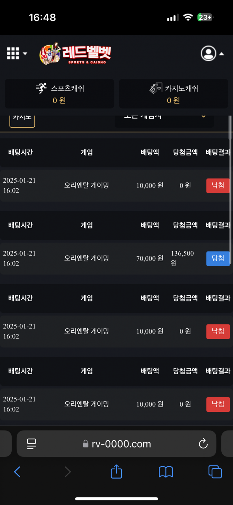The height and width of the screenshot is (505, 233).
Task: Expand the arrow beside profile icon
Action: 222,54
